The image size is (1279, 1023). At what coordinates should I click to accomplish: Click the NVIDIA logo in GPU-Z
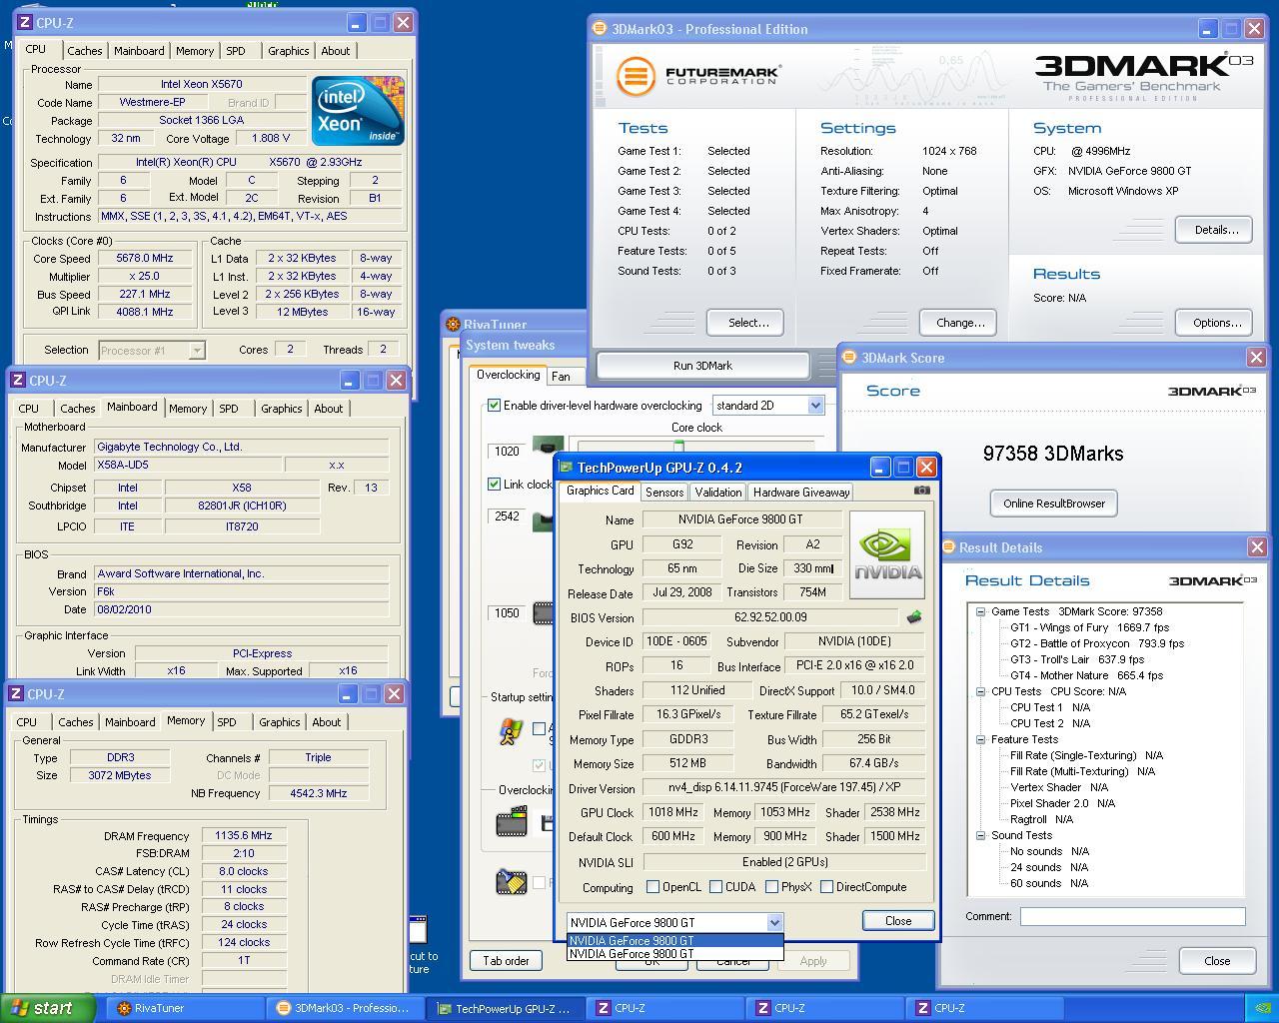(886, 554)
